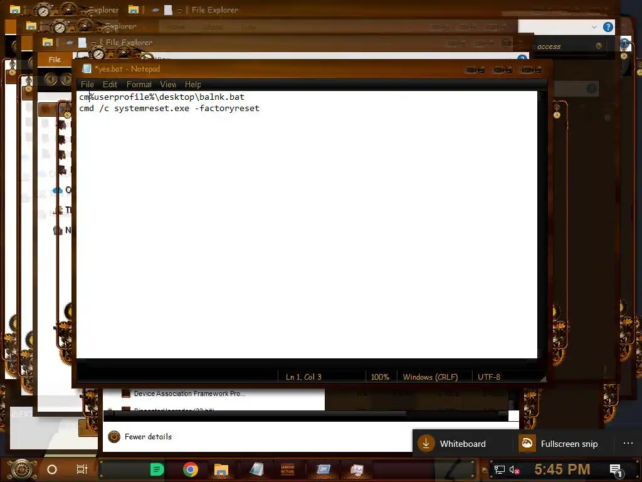This screenshot has height=482, width=642.
Task: Open the blue Help icon in File Explorer
Action: [x=608, y=28]
